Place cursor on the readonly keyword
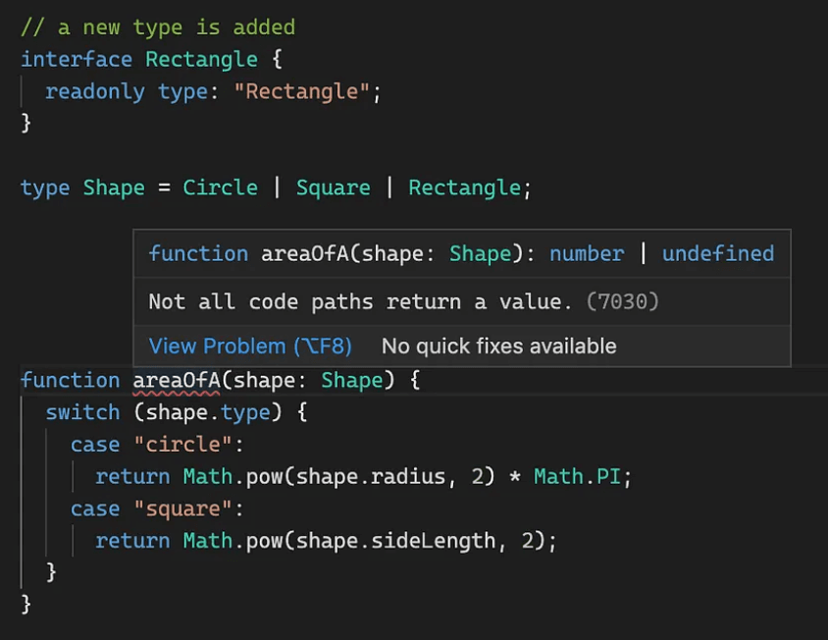Viewport: 828px width, 640px height. (x=95, y=91)
